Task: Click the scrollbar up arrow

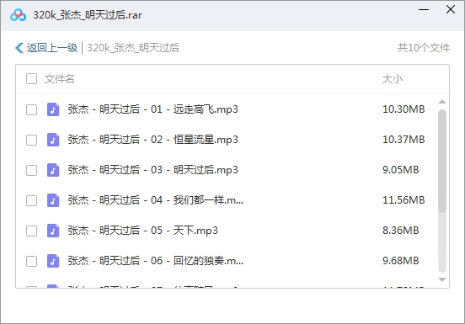Action: click(442, 102)
